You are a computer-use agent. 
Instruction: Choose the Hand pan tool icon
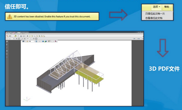19,39
